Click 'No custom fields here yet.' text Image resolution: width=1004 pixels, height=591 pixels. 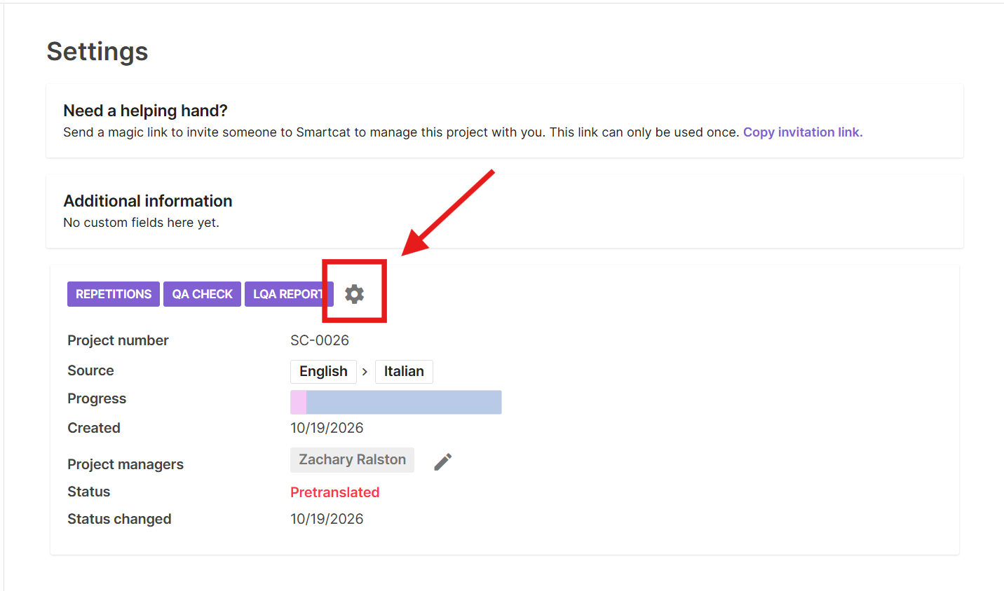pyautogui.click(x=141, y=223)
